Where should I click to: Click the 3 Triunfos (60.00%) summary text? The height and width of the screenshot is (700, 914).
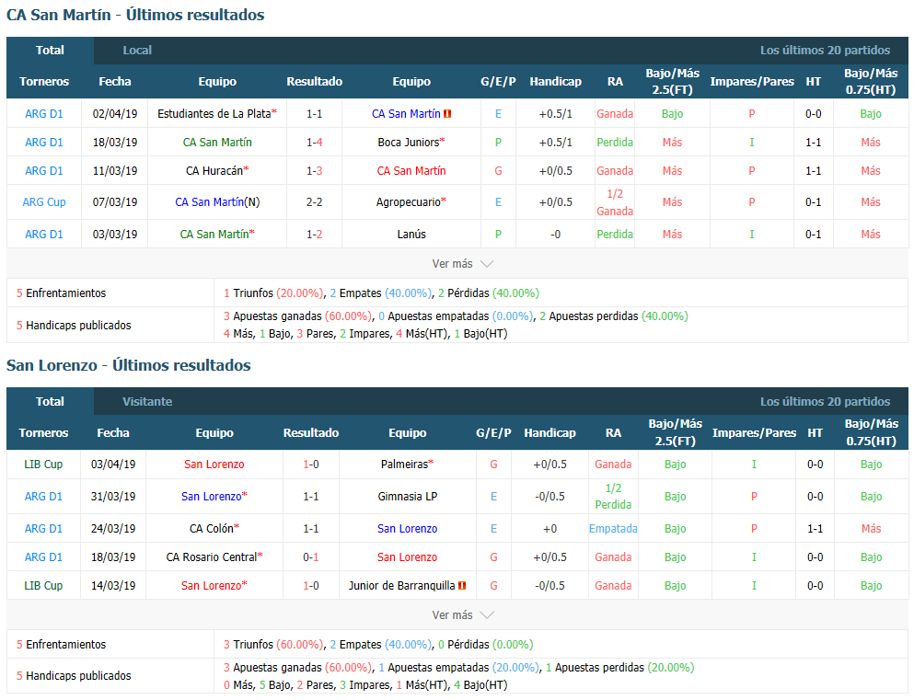pyautogui.click(x=273, y=645)
